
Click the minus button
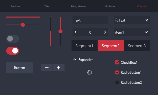pyautogui.click(x=47, y=67)
